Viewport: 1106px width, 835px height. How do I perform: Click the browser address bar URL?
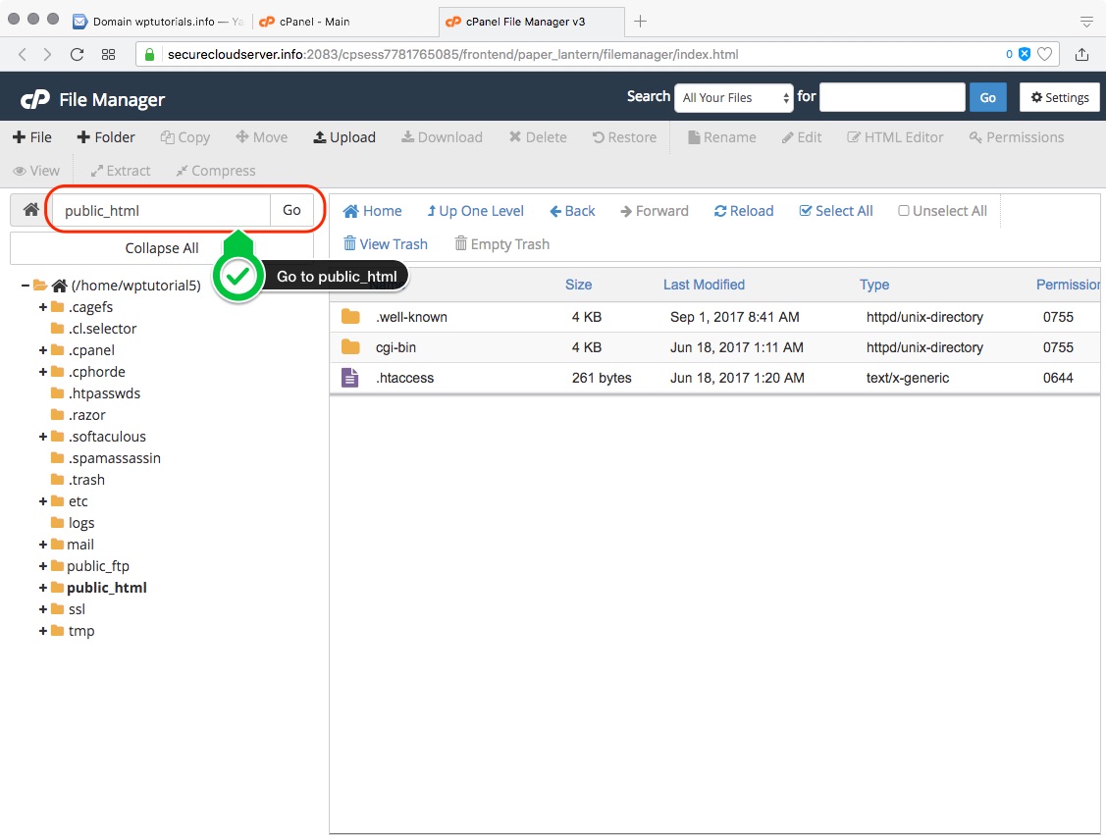pyautogui.click(x=452, y=54)
